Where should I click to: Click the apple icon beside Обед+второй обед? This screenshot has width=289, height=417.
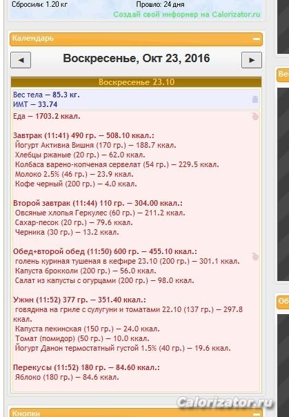[x=255, y=256]
